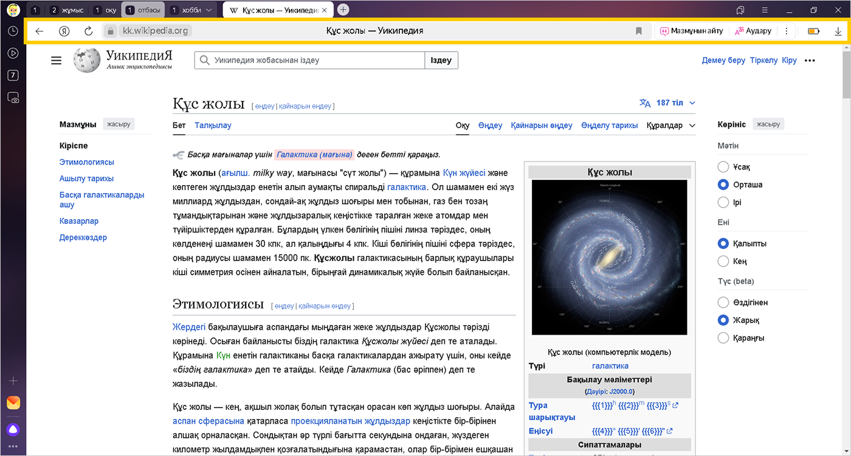Switch to the Талқылау tab
The height and width of the screenshot is (456, 851).
213,126
